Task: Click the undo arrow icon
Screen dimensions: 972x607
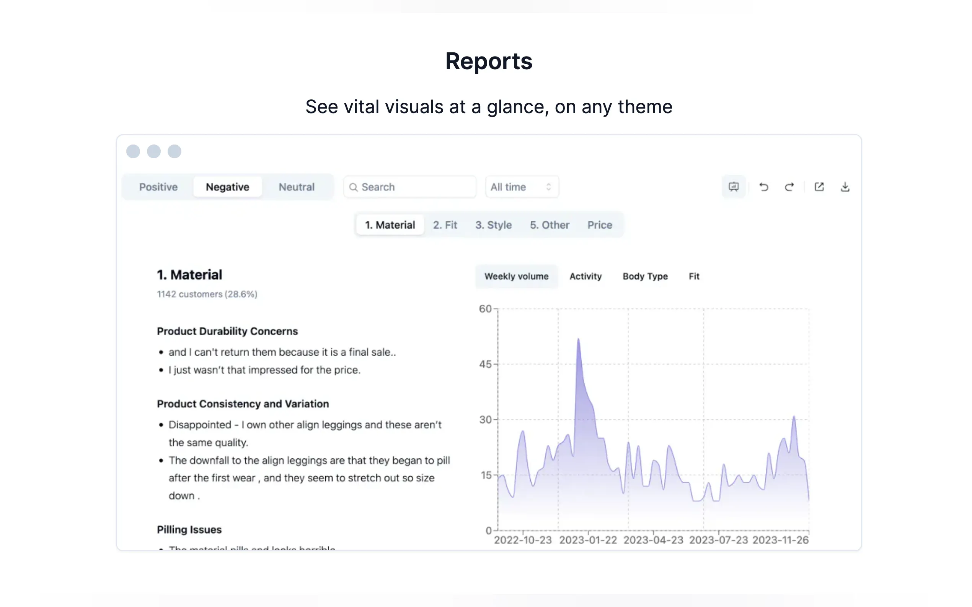Action: tap(763, 187)
